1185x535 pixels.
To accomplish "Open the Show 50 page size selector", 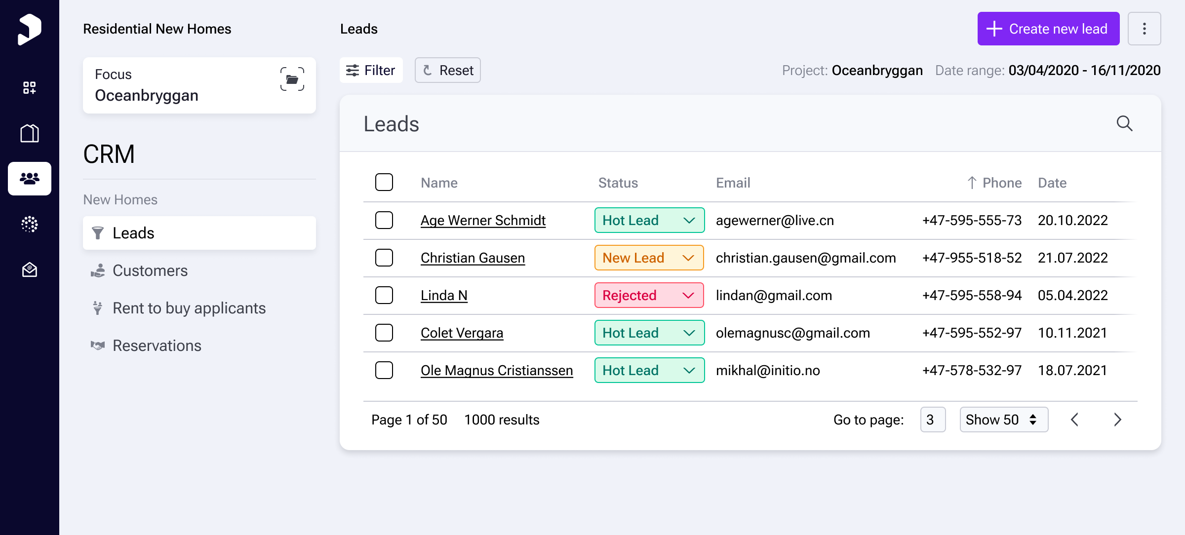I will click(1003, 420).
